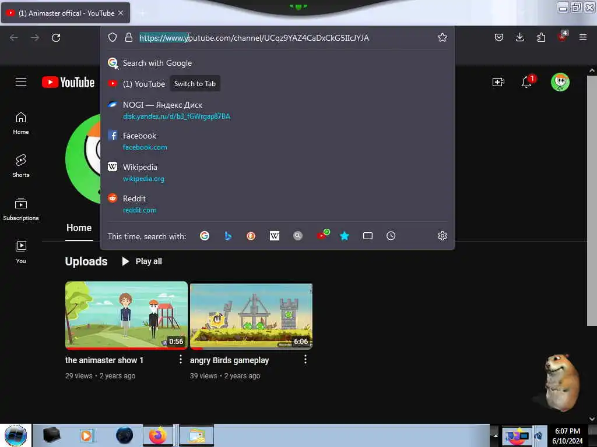Click page scrollbar up arrow

(x=592, y=70)
